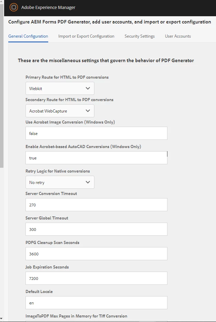Click the Use Acrobat Image Conversion field

(96, 133)
